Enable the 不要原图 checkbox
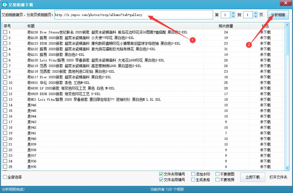The image size is (293, 193). coord(217,174)
